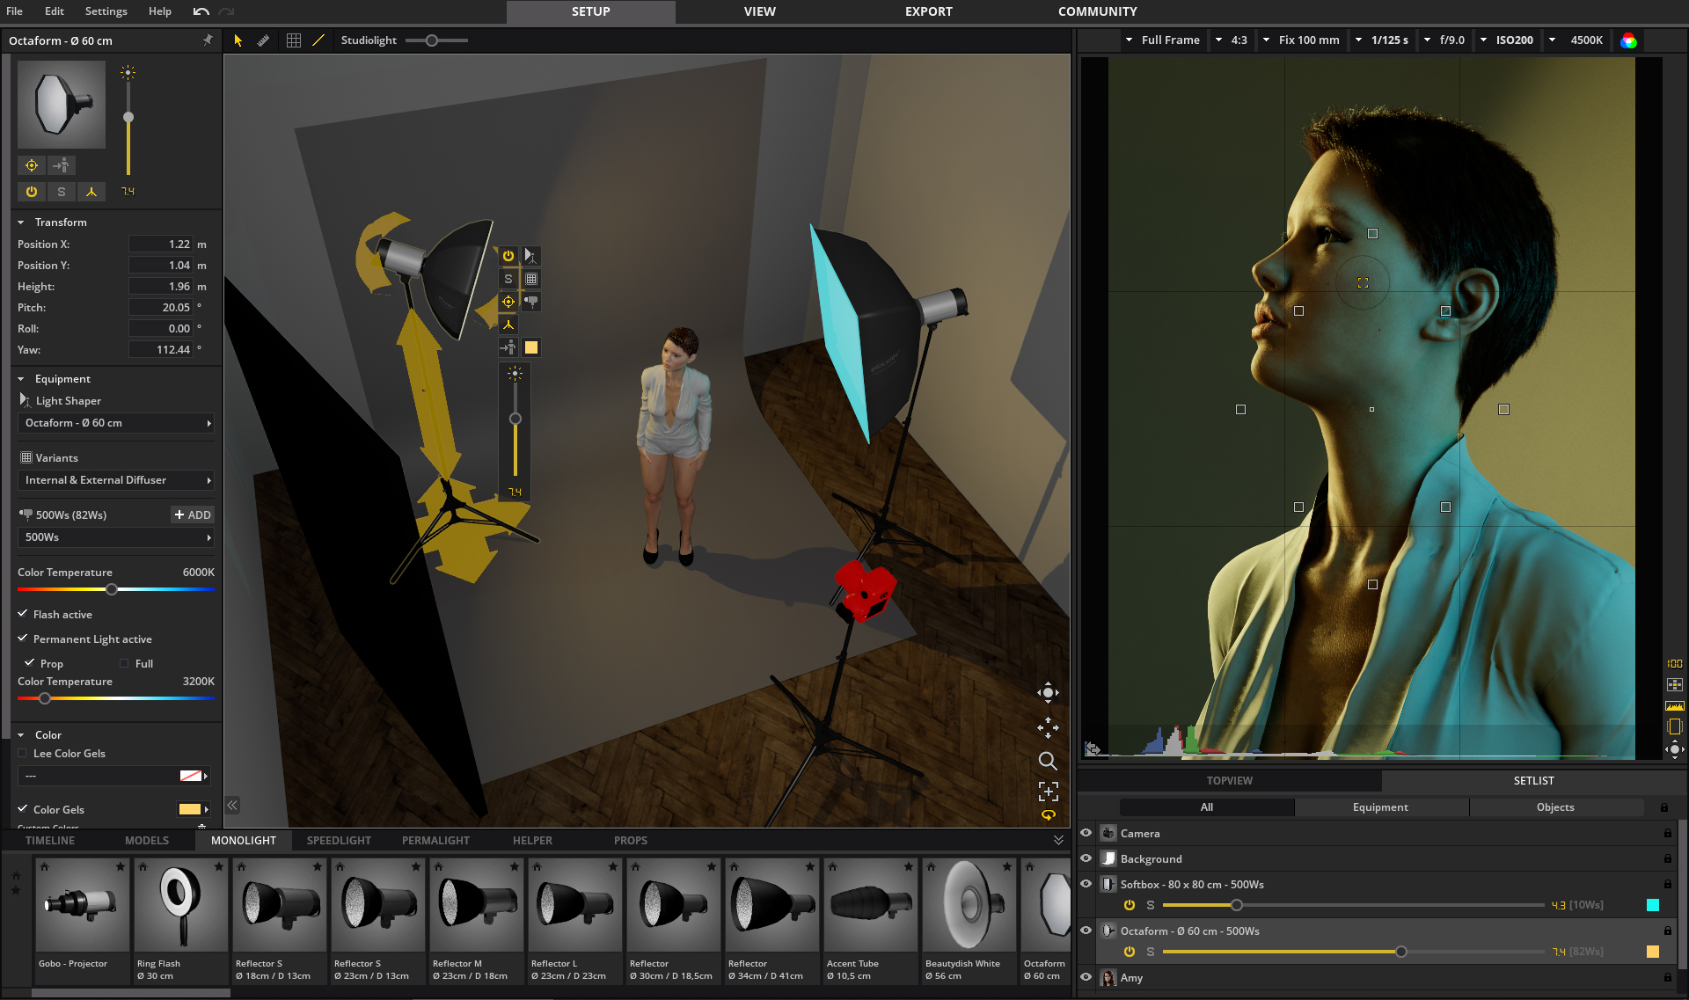Activate the ruler measuring tool
Viewport: 1689px width, 1000px height.
pos(263,40)
